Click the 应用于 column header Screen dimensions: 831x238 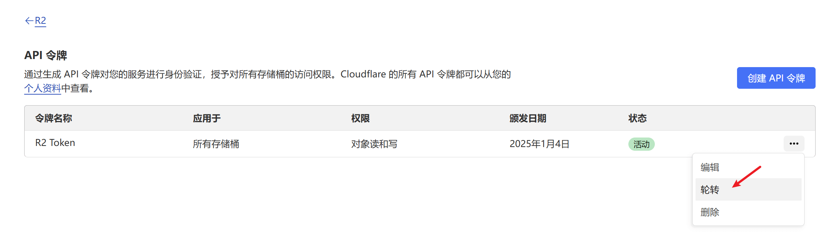coord(207,118)
